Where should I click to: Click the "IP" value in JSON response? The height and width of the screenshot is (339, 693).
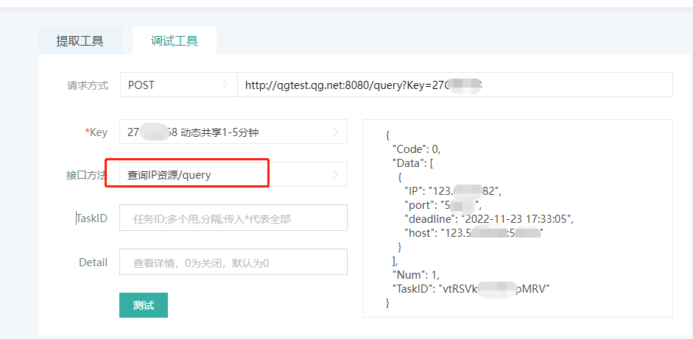[x=464, y=191]
